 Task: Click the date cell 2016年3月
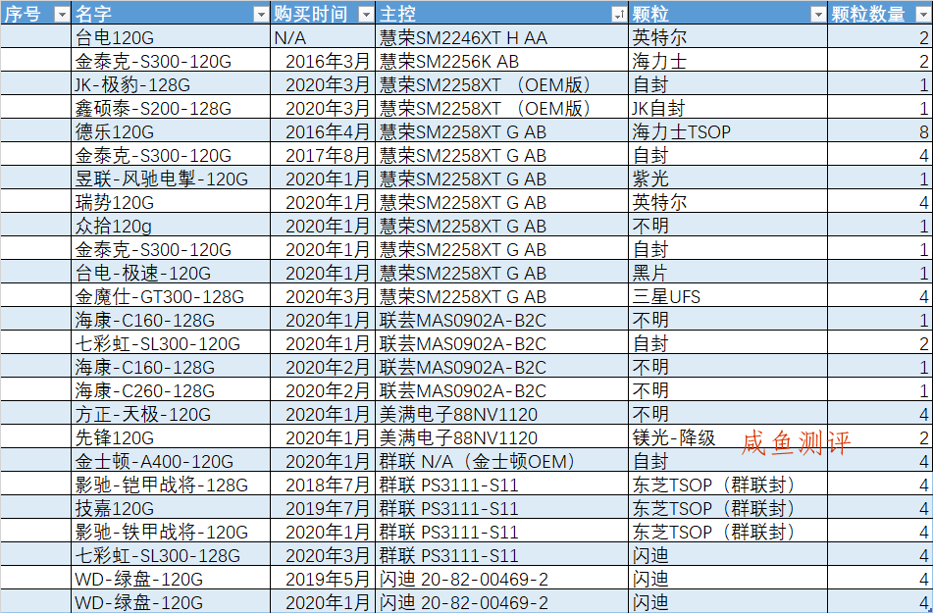[x=323, y=61]
